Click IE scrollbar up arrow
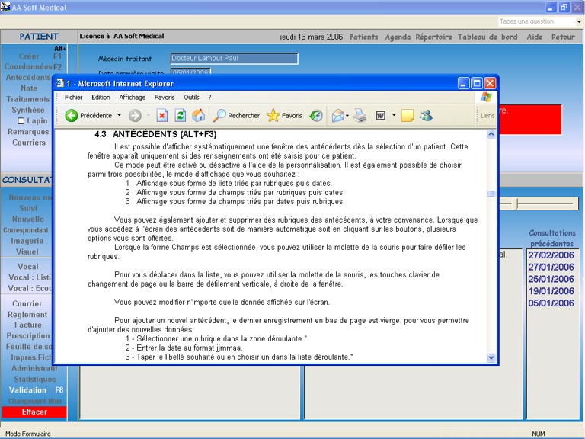Screen dimensions: 585x439 (x=491, y=134)
